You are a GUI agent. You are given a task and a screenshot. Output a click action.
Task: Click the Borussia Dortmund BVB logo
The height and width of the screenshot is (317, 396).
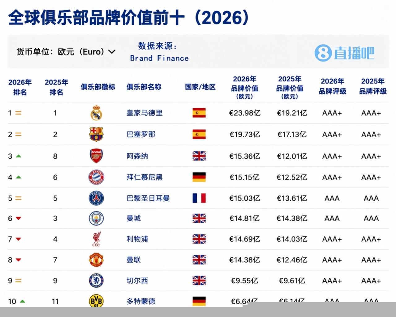click(x=96, y=300)
